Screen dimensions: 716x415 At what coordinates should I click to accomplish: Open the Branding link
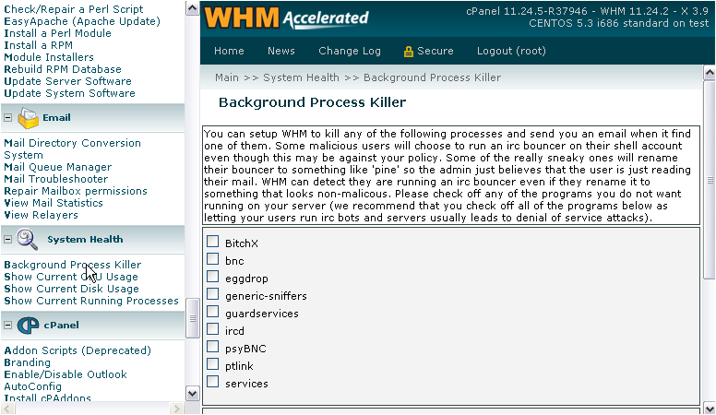click(28, 362)
